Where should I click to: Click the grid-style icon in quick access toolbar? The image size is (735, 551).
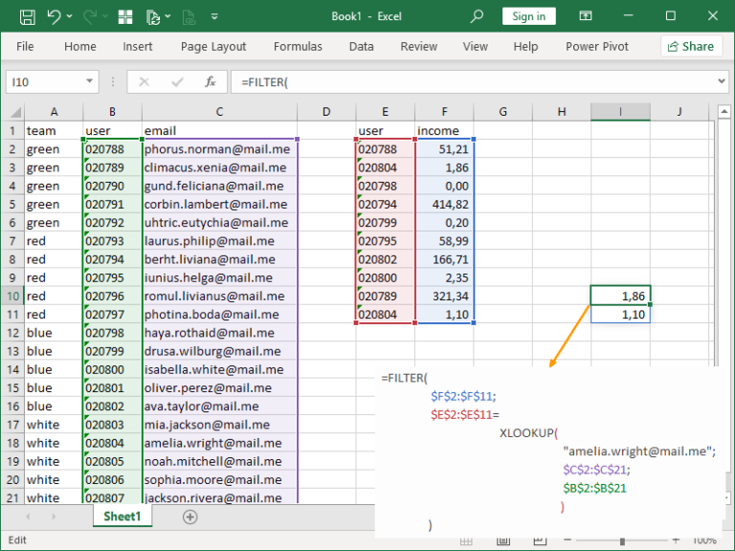point(125,17)
